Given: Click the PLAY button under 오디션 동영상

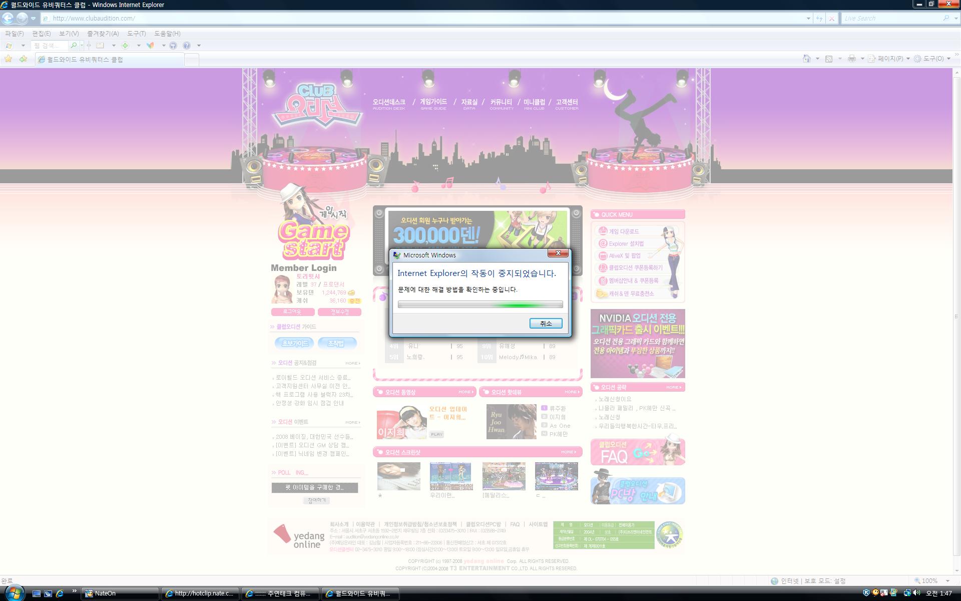Looking at the screenshot, I should tap(436, 435).
